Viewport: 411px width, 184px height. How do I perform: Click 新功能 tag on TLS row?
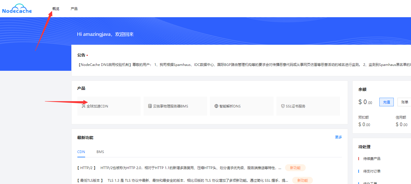[303, 180]
